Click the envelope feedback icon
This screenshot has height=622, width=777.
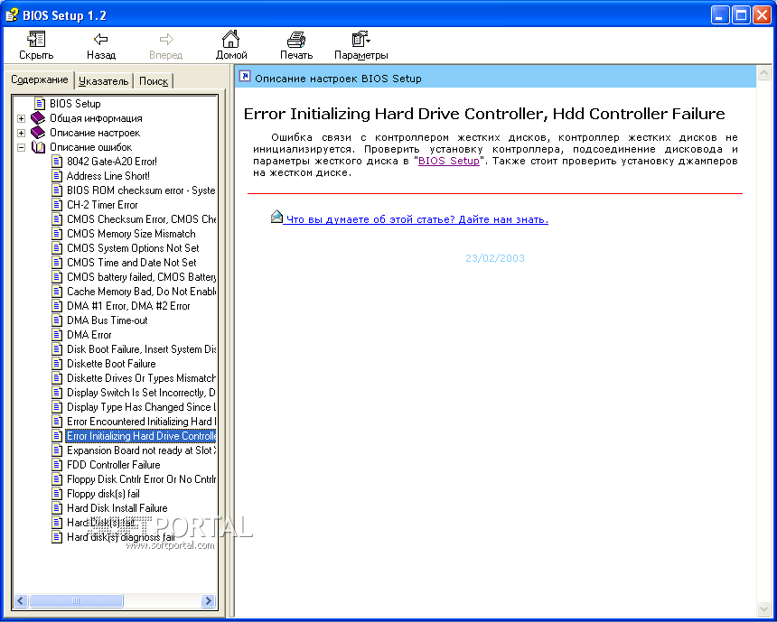point(276,217)
